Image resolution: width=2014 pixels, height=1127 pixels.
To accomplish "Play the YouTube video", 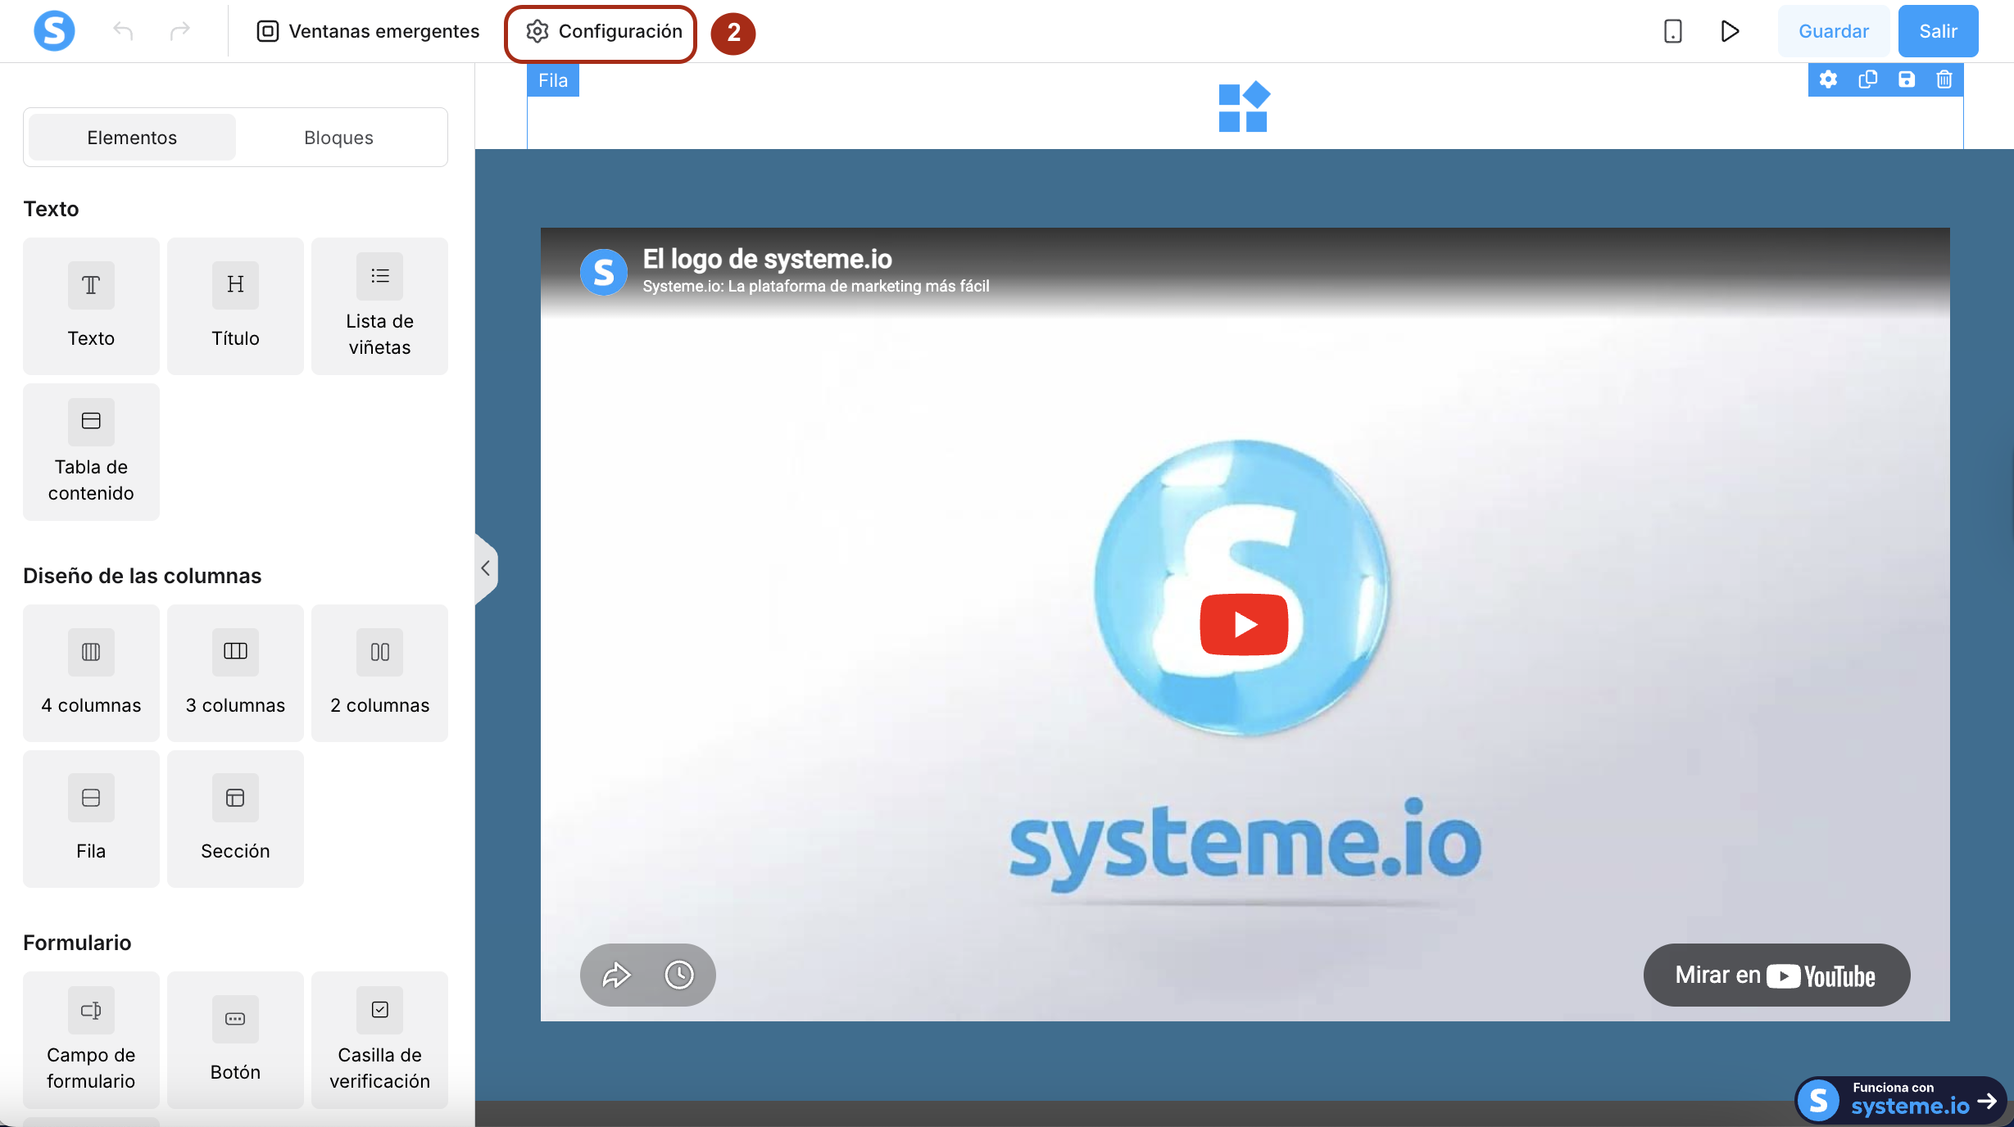I will tap(1244, 624).
